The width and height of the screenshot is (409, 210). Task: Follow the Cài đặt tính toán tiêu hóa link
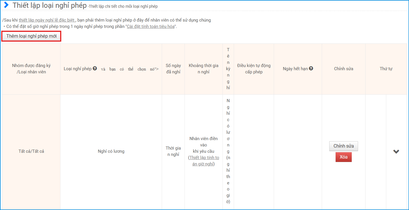[x=151, y=26]
